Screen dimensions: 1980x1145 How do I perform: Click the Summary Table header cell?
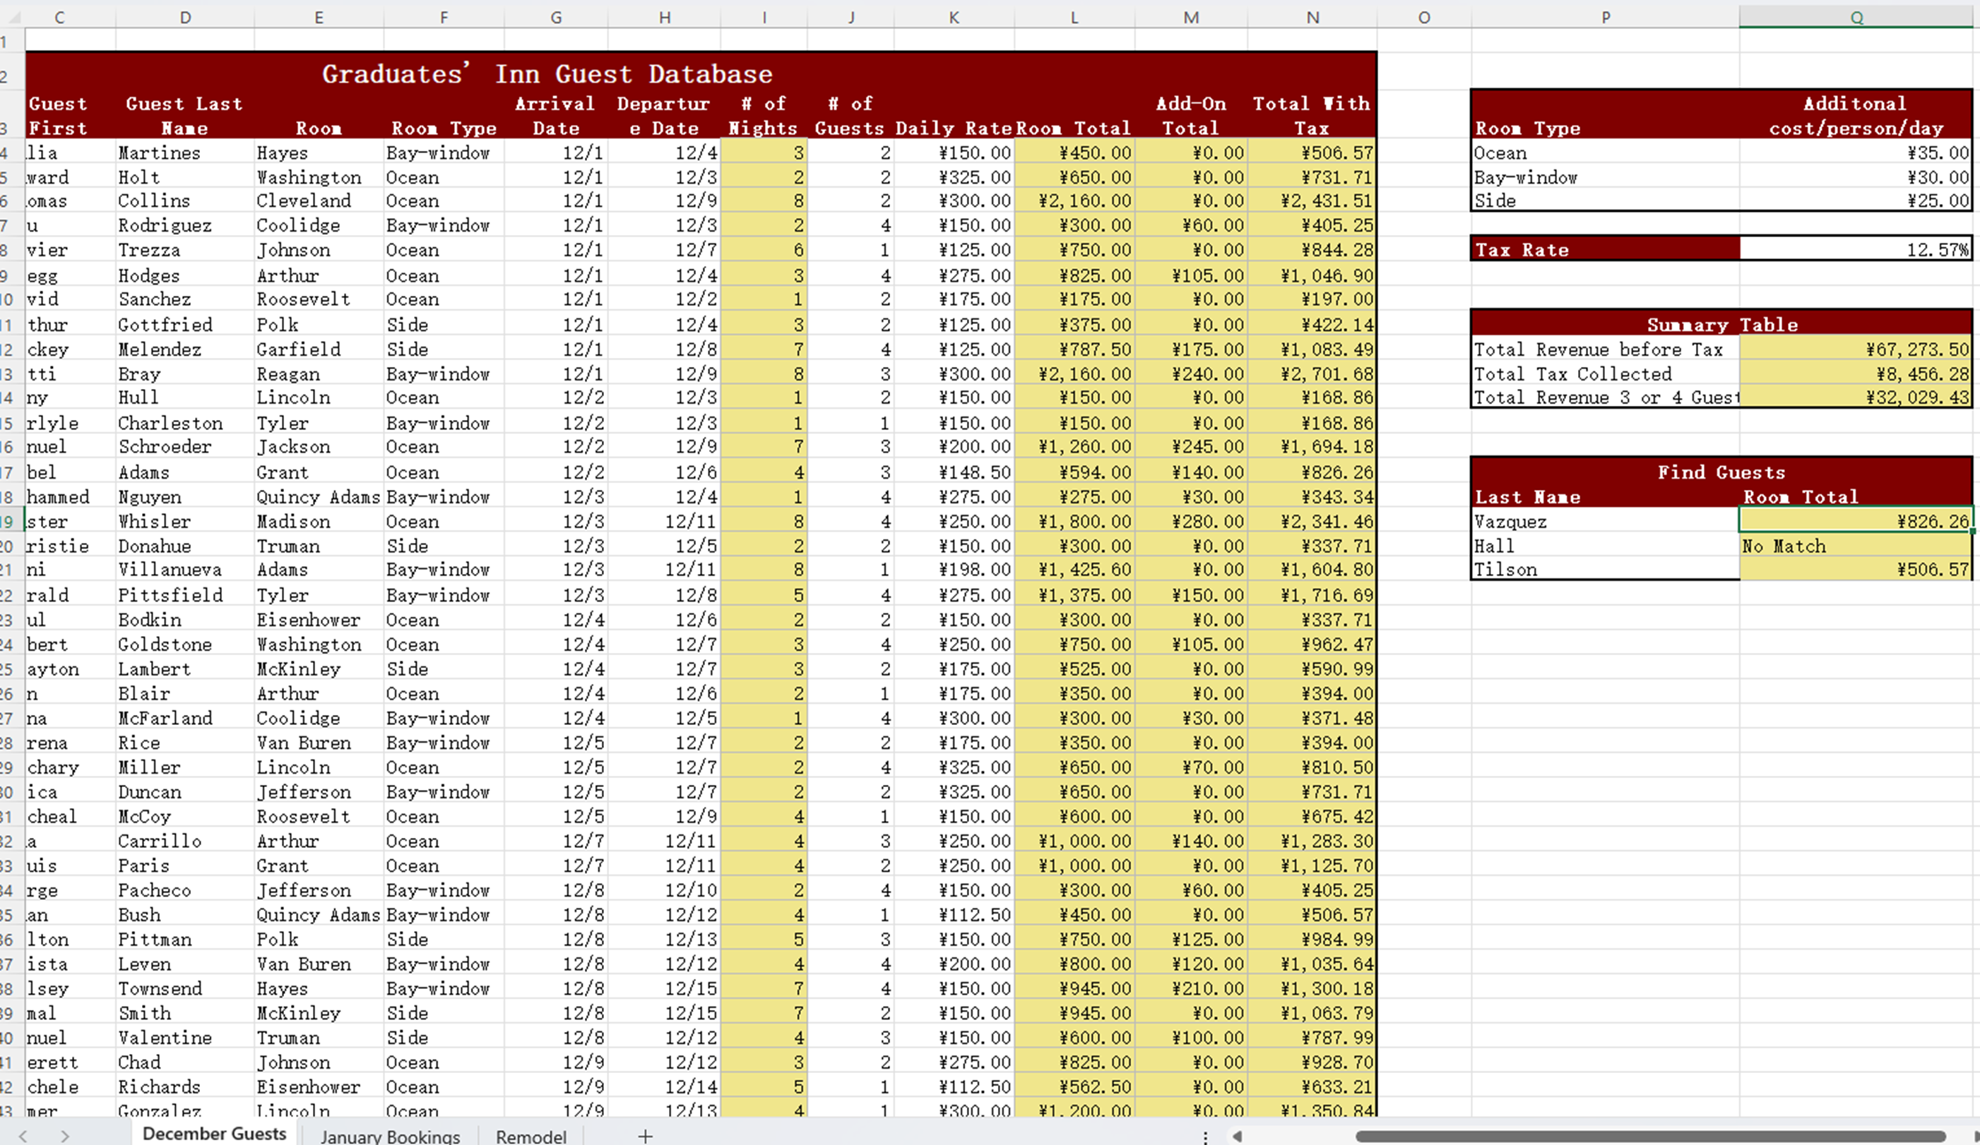pos(1721,324)
